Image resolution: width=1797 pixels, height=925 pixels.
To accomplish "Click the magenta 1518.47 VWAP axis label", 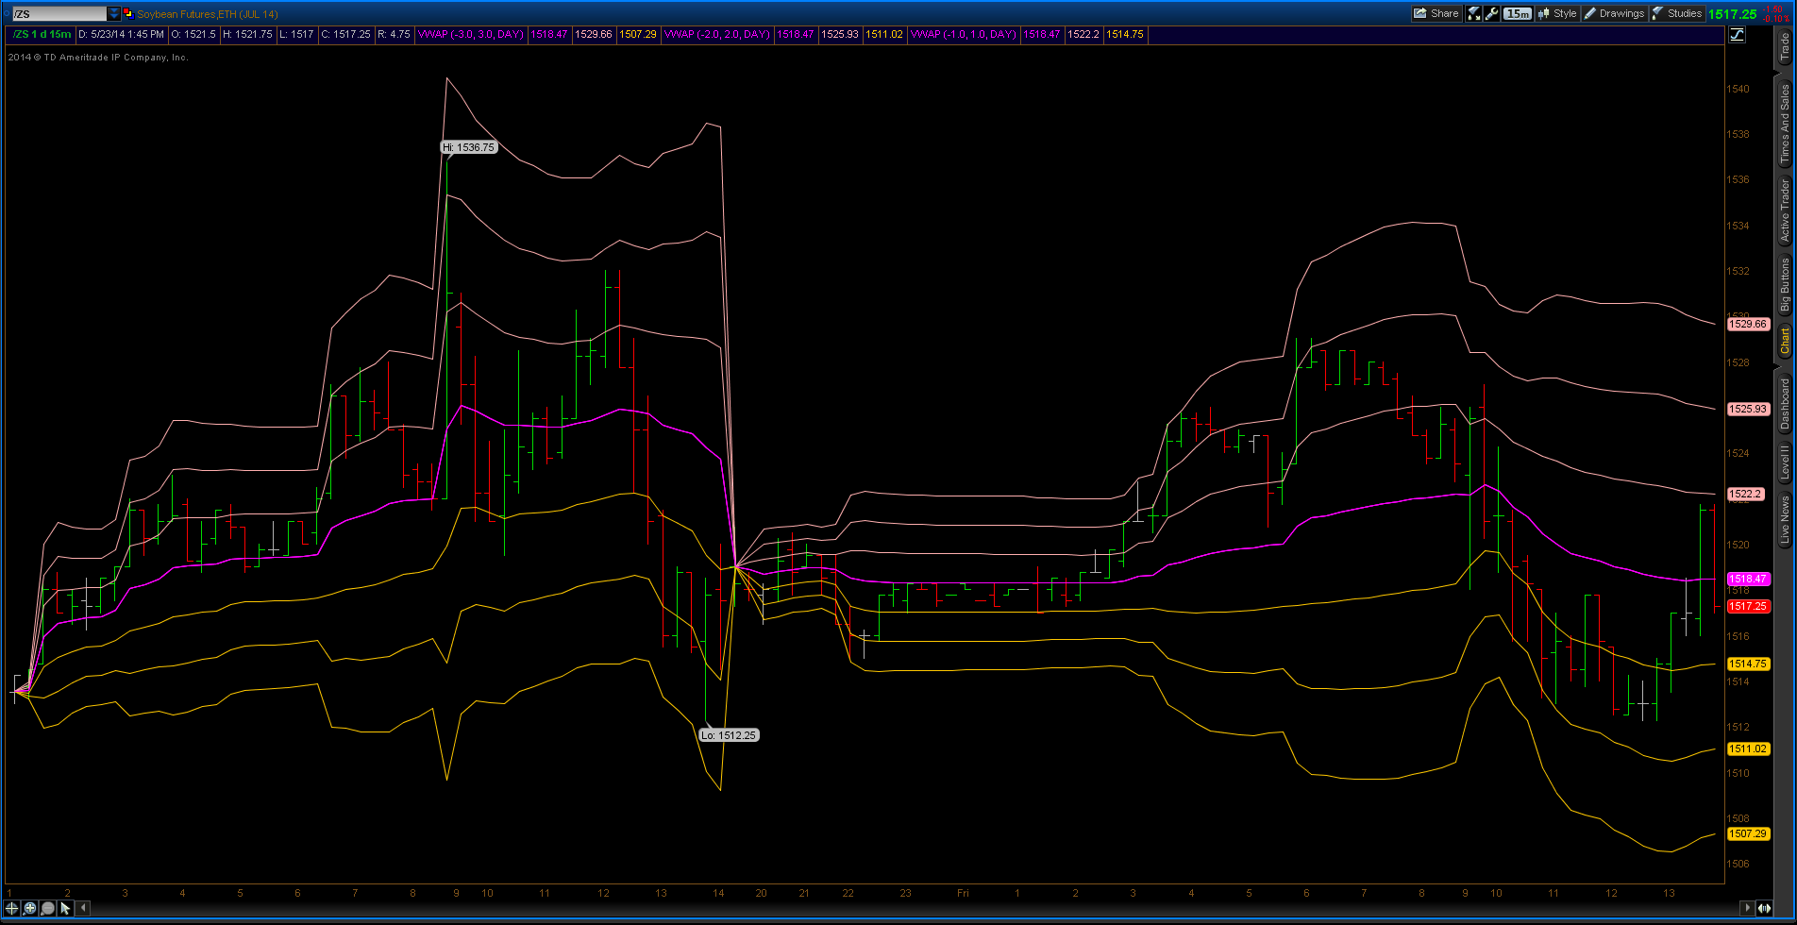I will click(x=1748, y=579).
